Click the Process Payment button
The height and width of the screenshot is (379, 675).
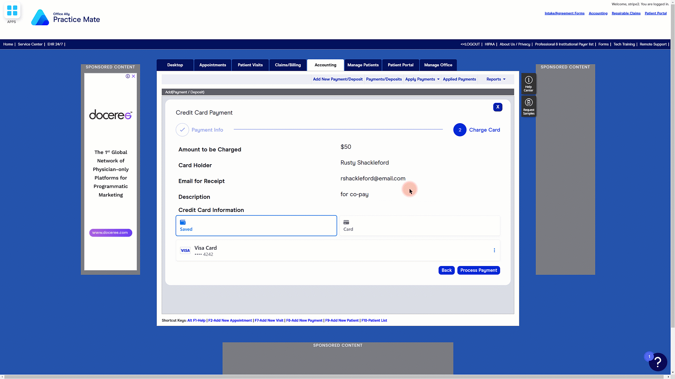(478, 270)
